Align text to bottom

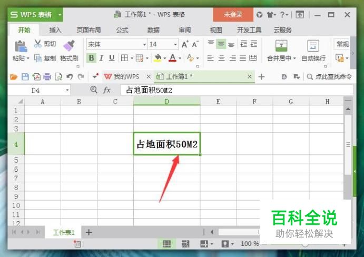coord(231,44)
